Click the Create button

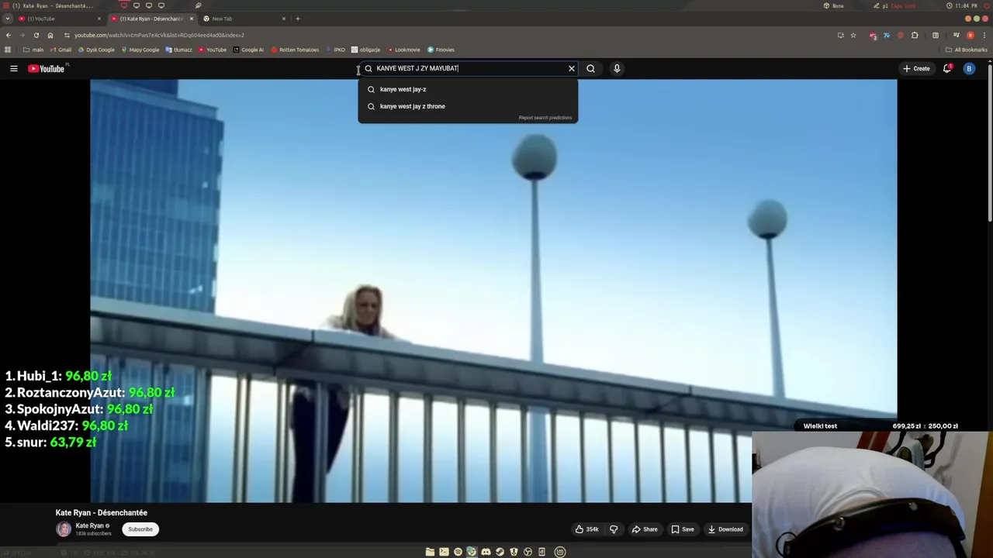[x=916, y=68]
